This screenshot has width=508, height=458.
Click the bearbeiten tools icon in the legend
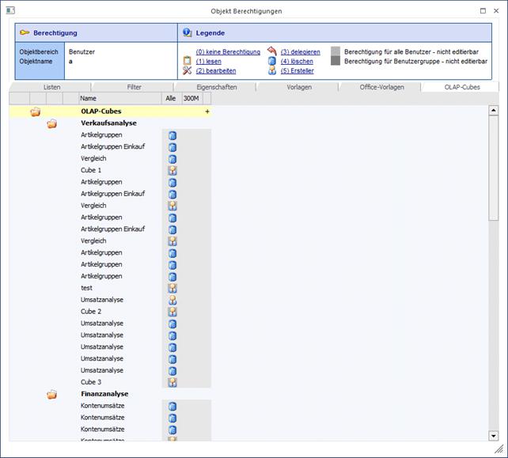(x=188, y=70)
